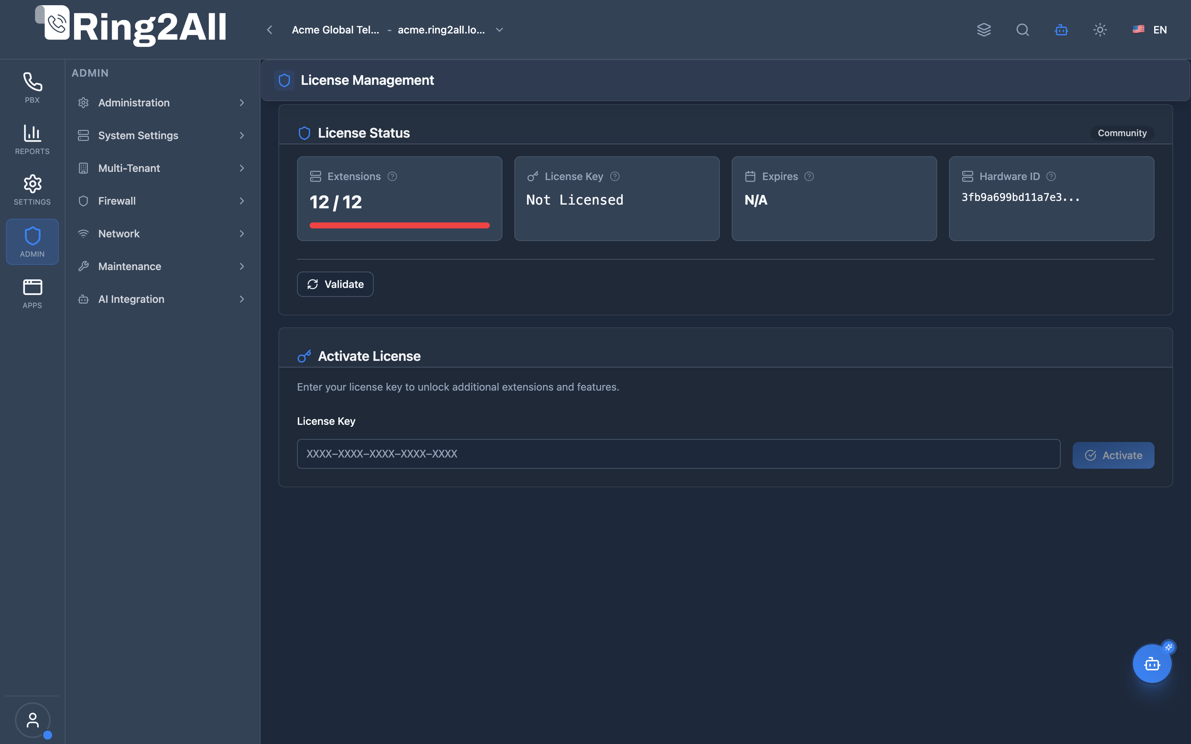Image resolution: width=1191 pixels, height=744 pixels.
Task: Click the red extensions usage progress bar
Action: coord(400,225)
